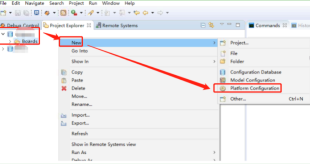
Task: Open the Commands tab
Action: tap(267, 25)
